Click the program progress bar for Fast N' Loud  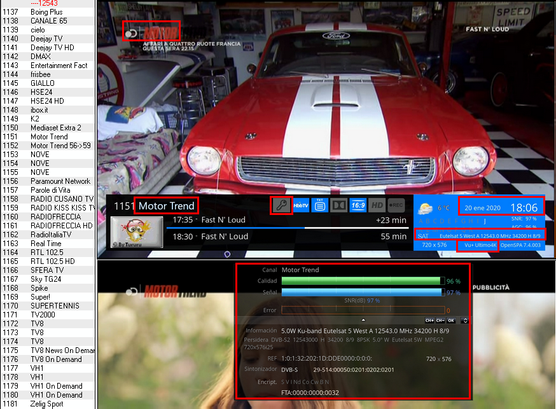[288, 228]
